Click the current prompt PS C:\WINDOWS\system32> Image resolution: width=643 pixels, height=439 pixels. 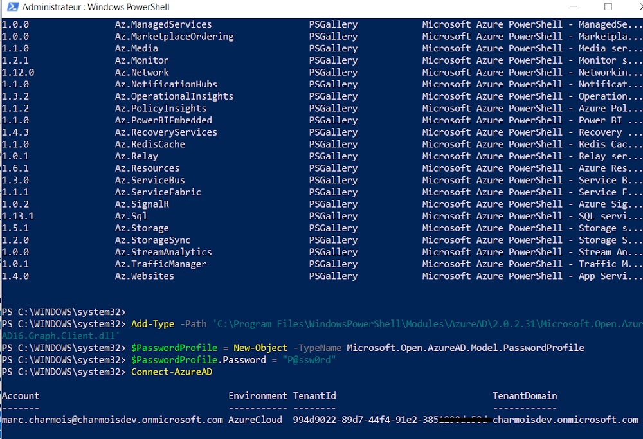click(x=63, y=372)
